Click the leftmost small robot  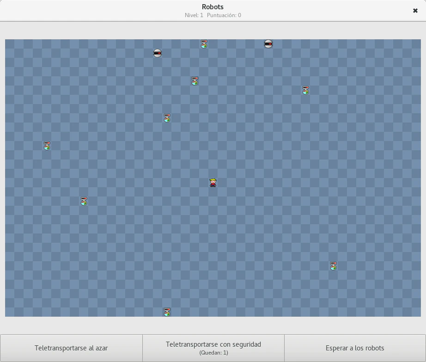pos(47,146)
